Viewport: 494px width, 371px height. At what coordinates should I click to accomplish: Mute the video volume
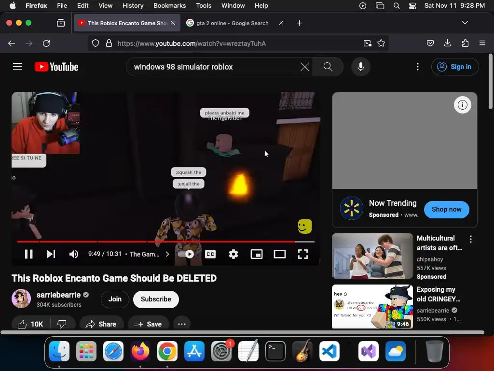[x=74, y=254]
